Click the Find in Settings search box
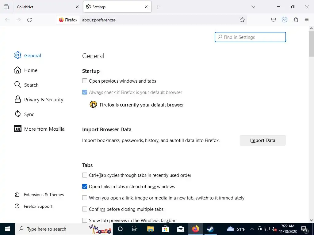Image resolution: width=314 pixels, height=235 pixels. click(250, 37)
